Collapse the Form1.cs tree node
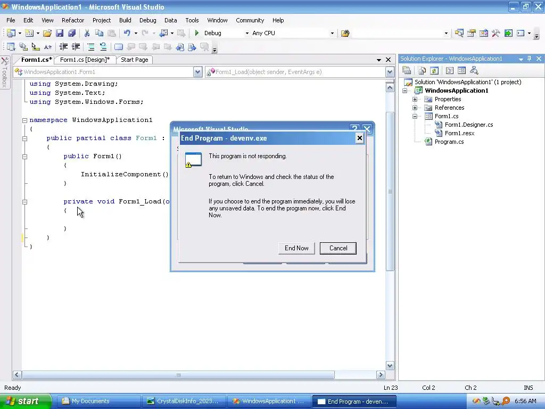The image size is (545, 409). [415, 116]
